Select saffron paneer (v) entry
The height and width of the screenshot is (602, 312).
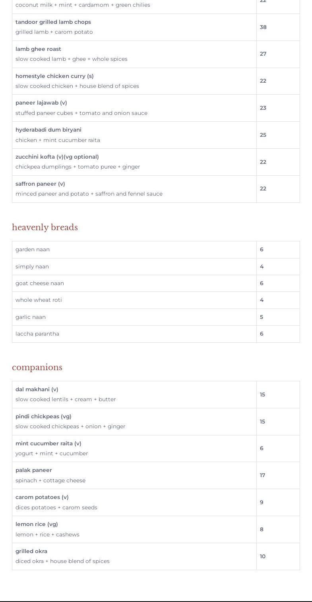tap(40, 184)
